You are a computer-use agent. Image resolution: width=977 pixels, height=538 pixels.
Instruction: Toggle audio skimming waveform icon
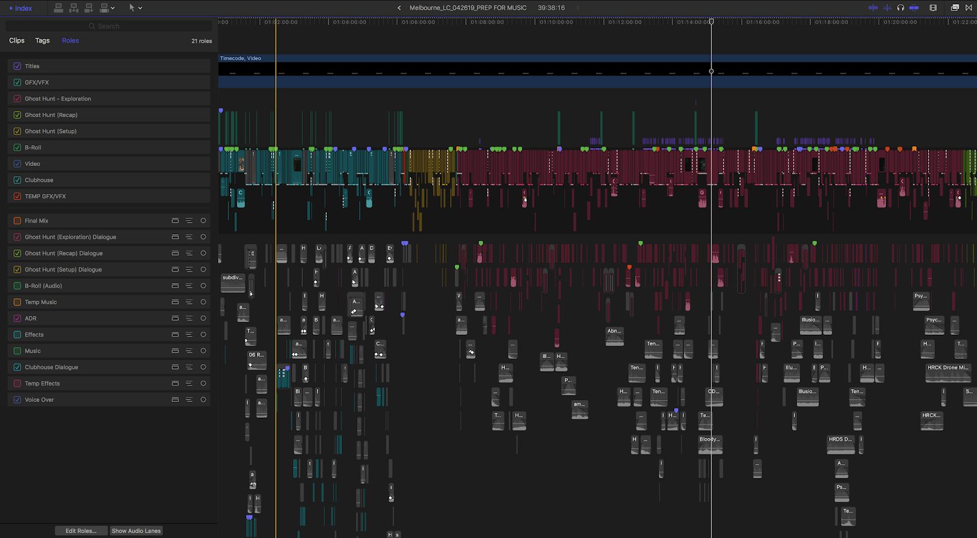click(x=887, y=8)
